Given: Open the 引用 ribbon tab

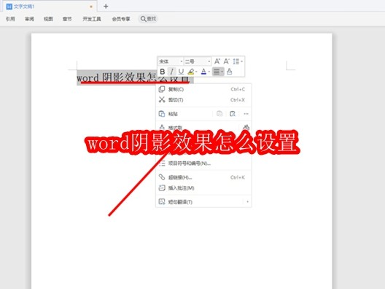Looking at the screenshot, I should tap(10, 19).
